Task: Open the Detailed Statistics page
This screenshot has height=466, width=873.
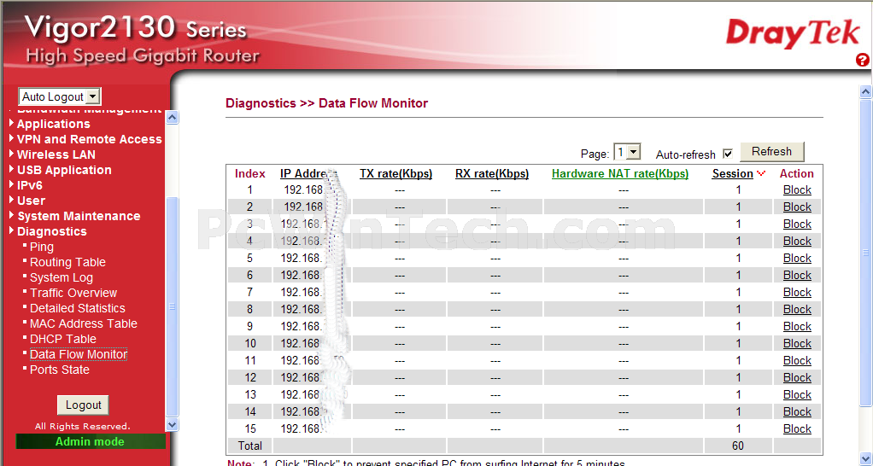Action: tap(78, 308)
